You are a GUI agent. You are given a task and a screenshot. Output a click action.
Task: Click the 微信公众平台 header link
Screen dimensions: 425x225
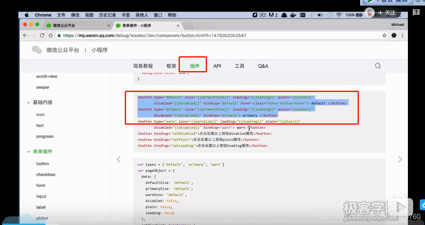63,50
